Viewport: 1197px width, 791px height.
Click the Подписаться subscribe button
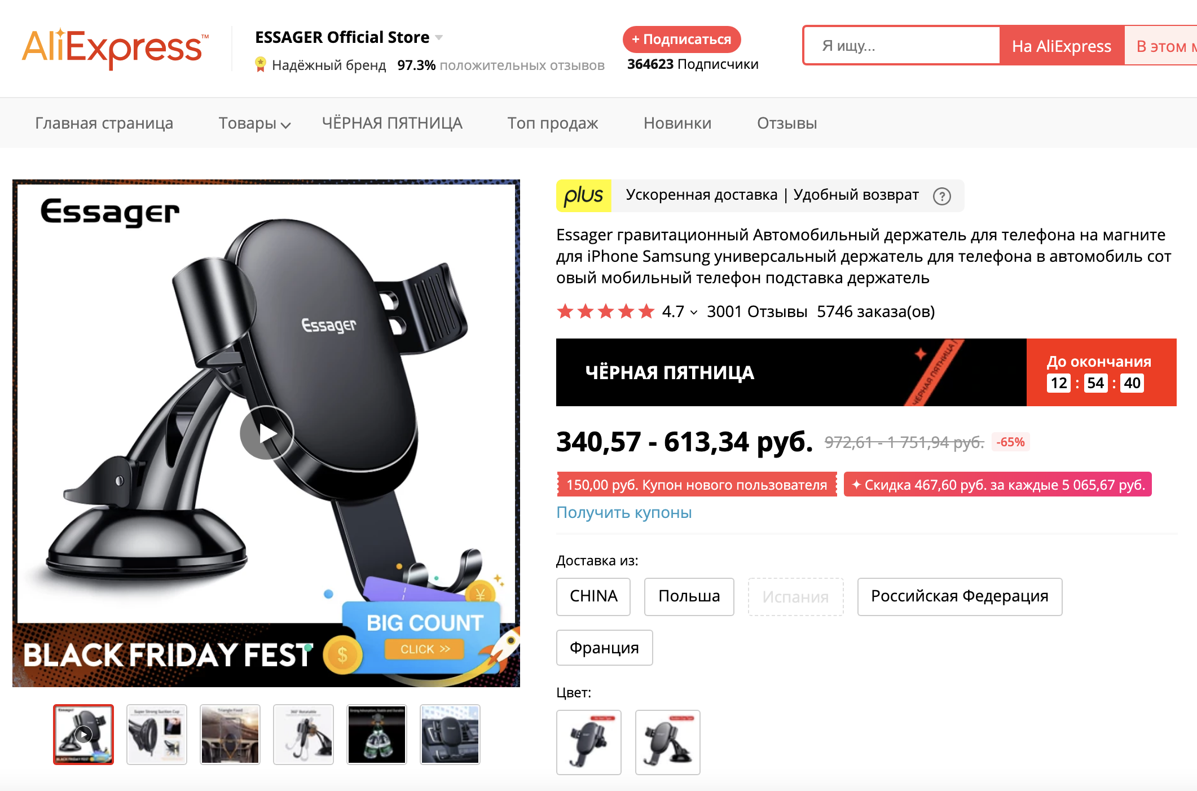click(x=681, y=39)
